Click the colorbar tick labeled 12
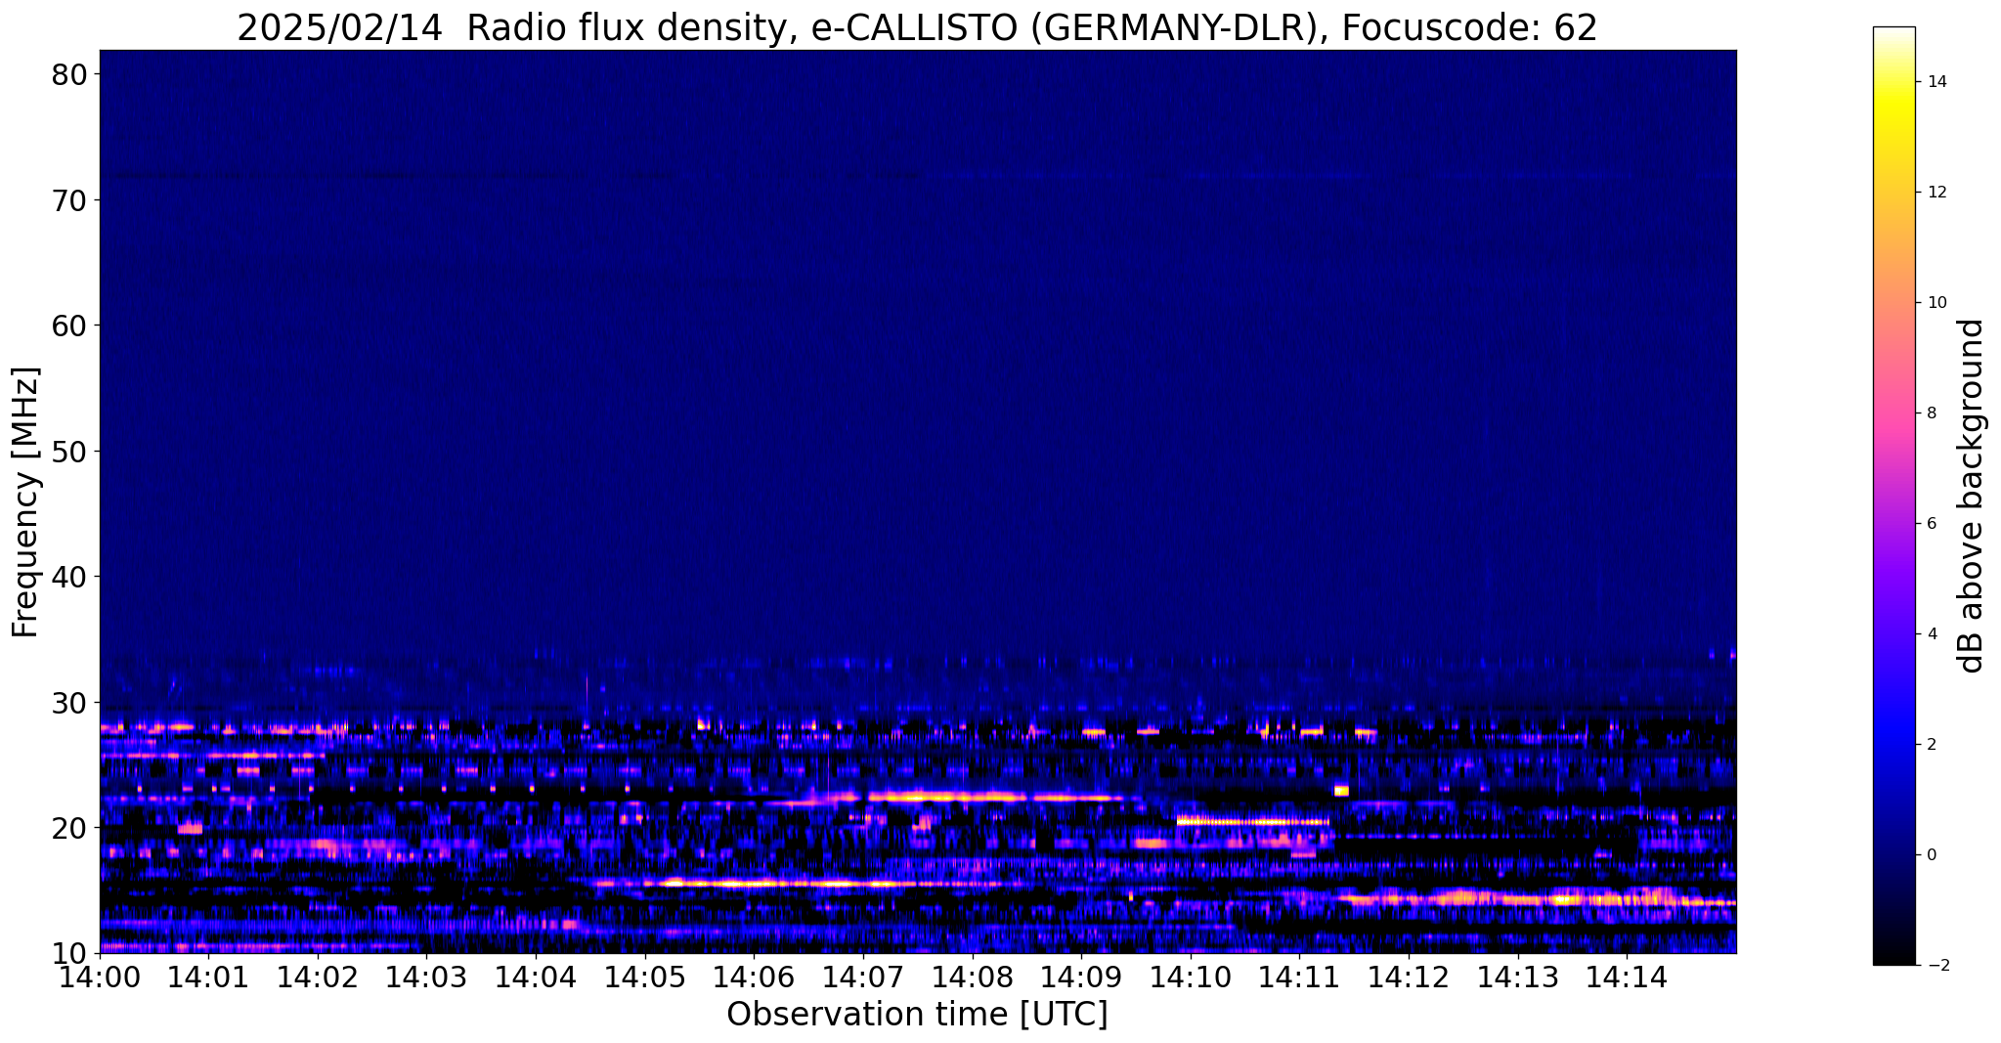 1936,193
